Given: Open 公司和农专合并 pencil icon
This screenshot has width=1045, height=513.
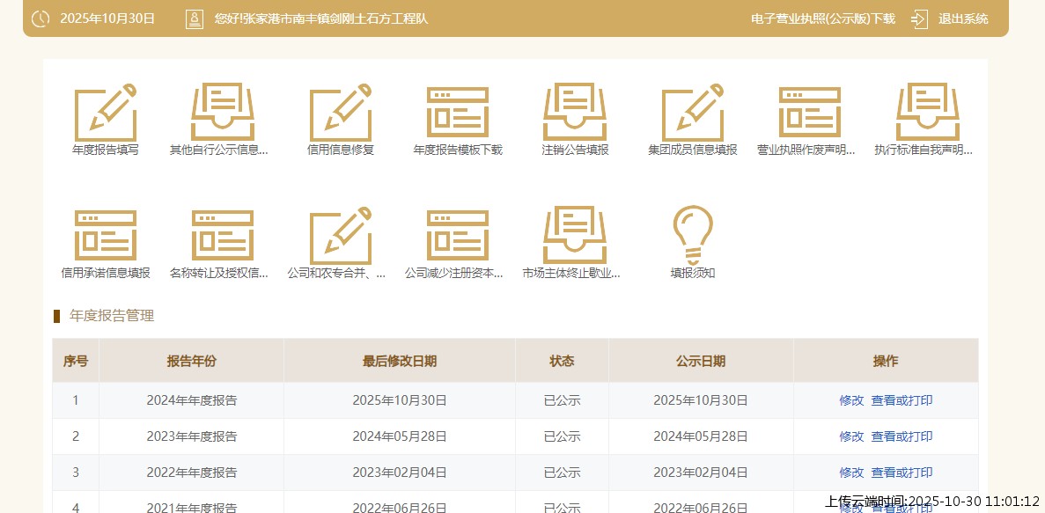Looking at the screenshot, I should point(340,236).
